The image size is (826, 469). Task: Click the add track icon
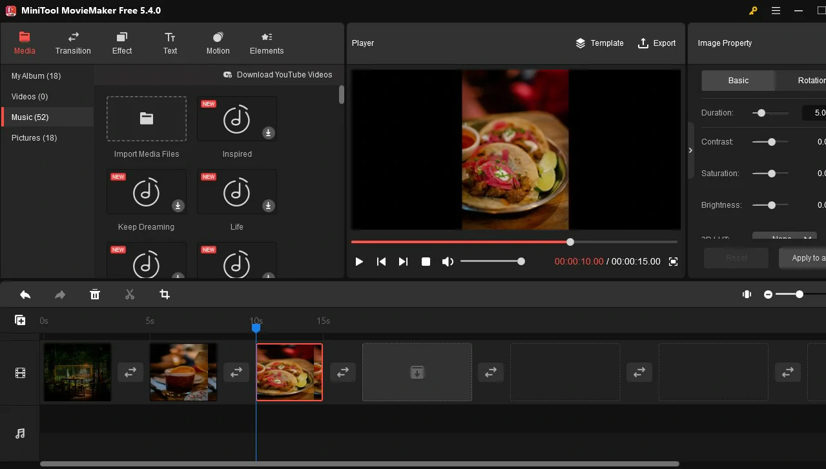click(20, 321)
